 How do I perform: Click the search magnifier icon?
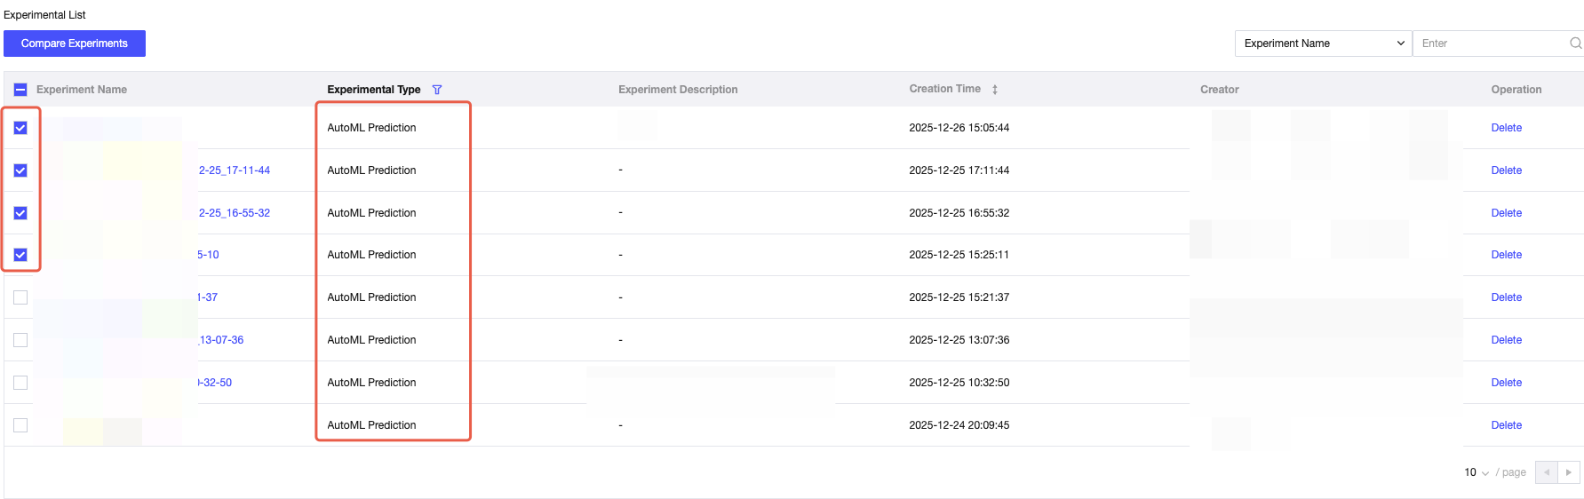[x=1575, y=44]
